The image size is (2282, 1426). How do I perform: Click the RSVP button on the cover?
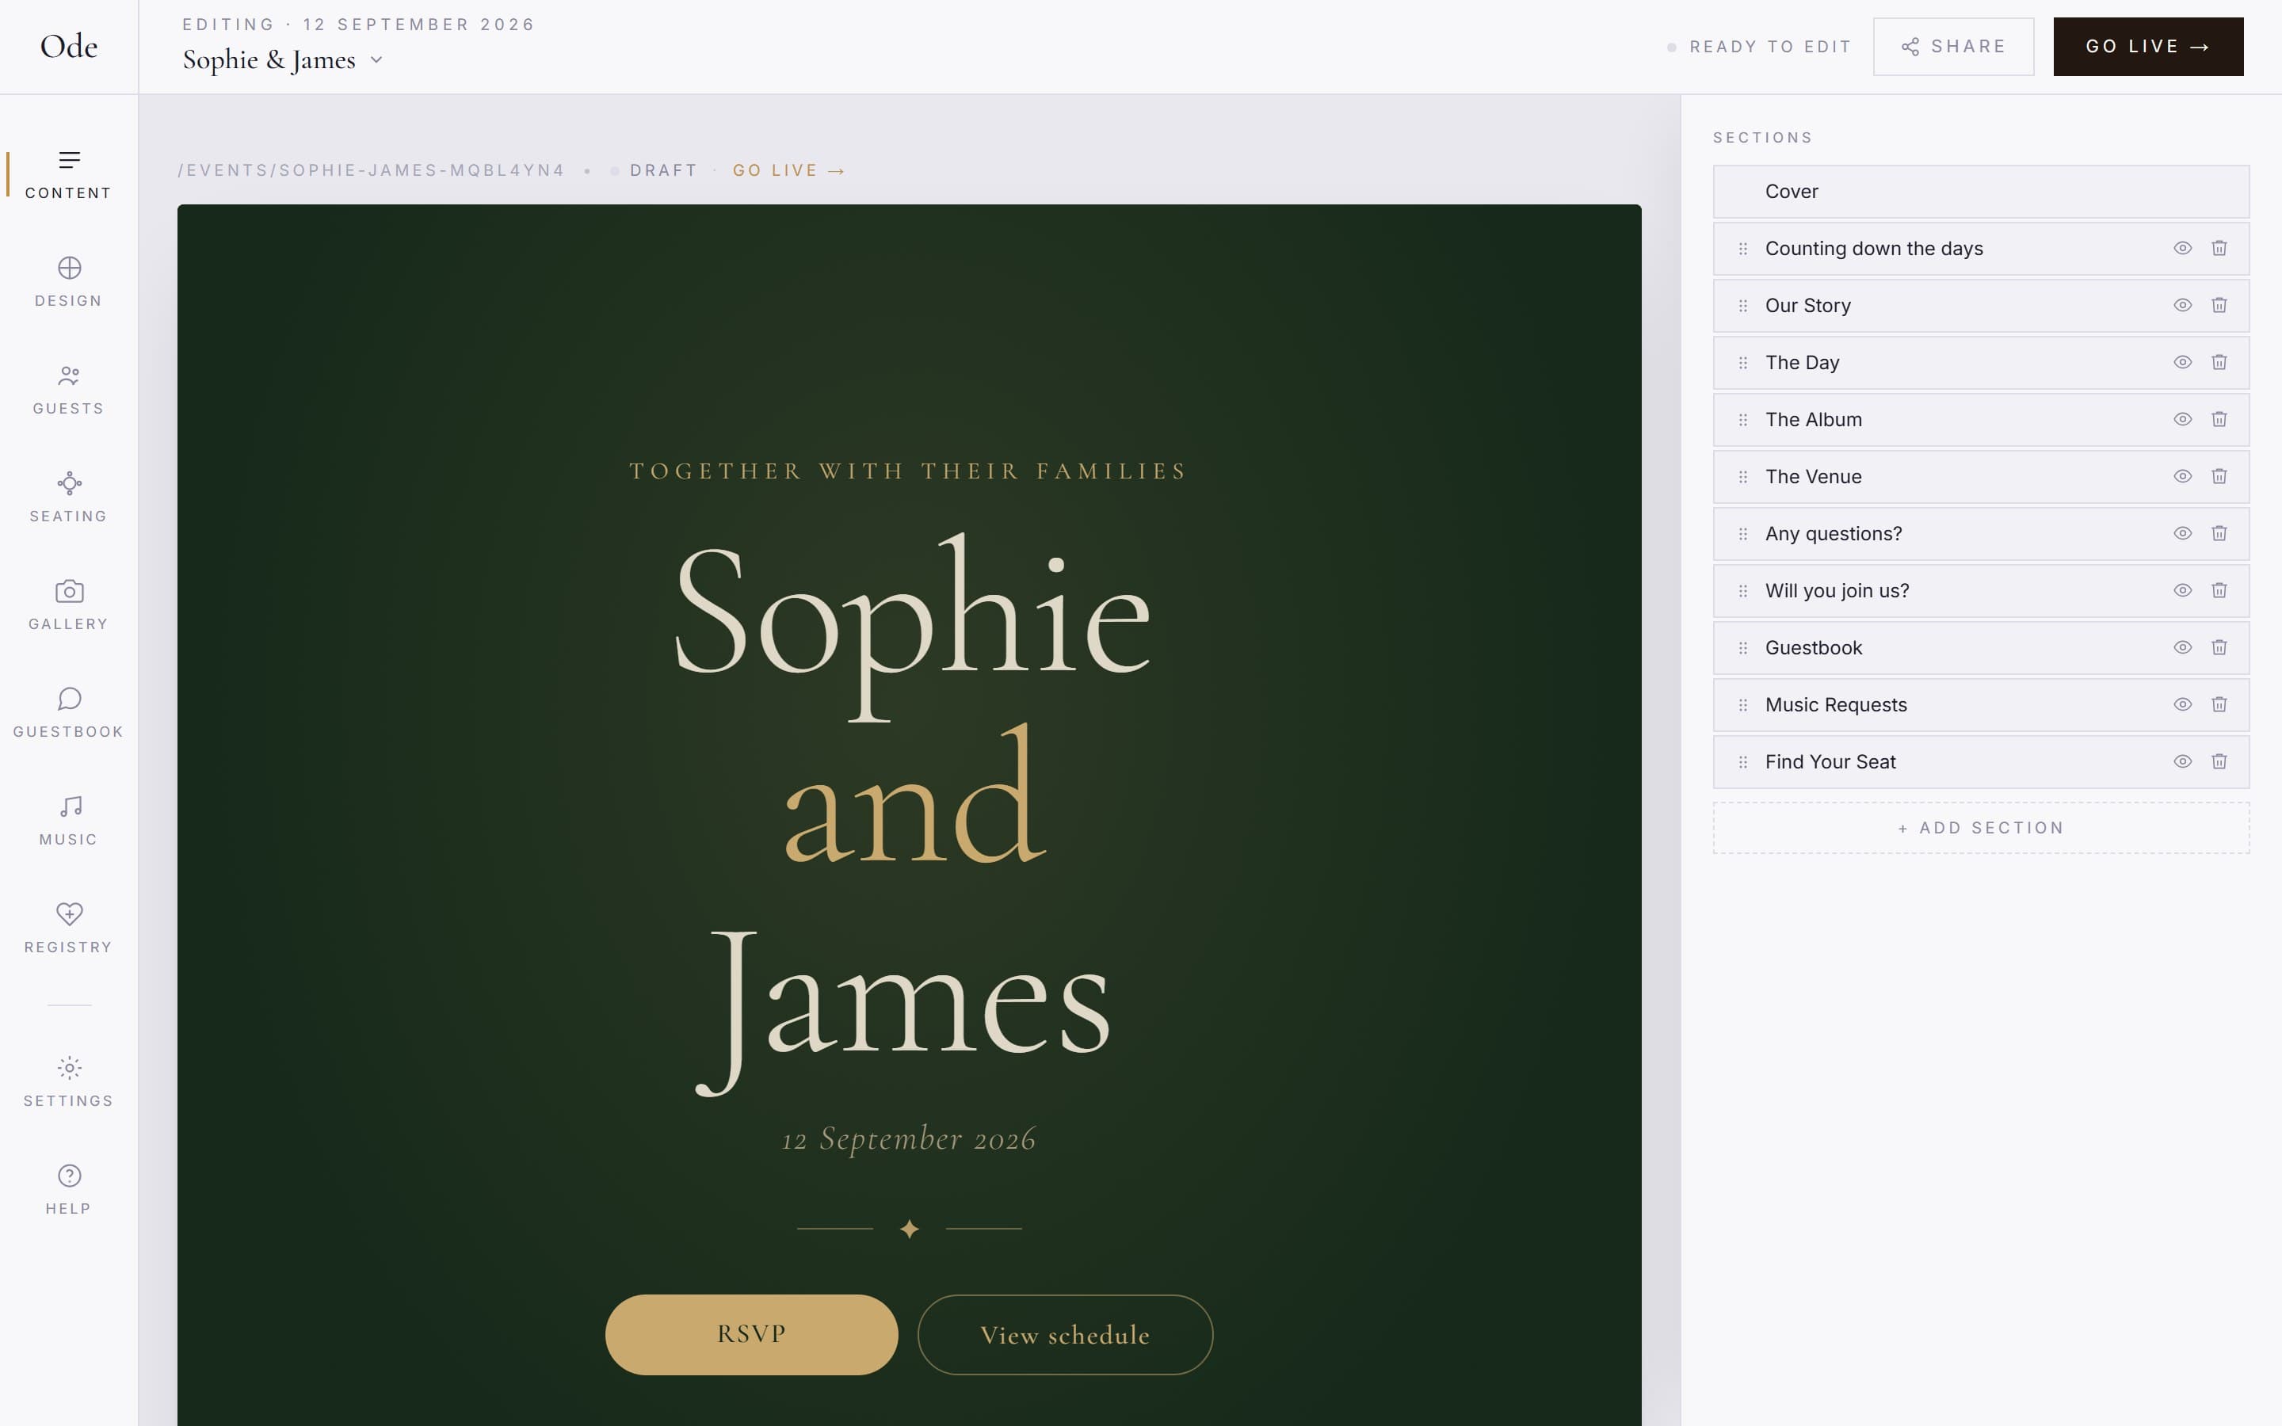pos(750,1335)
